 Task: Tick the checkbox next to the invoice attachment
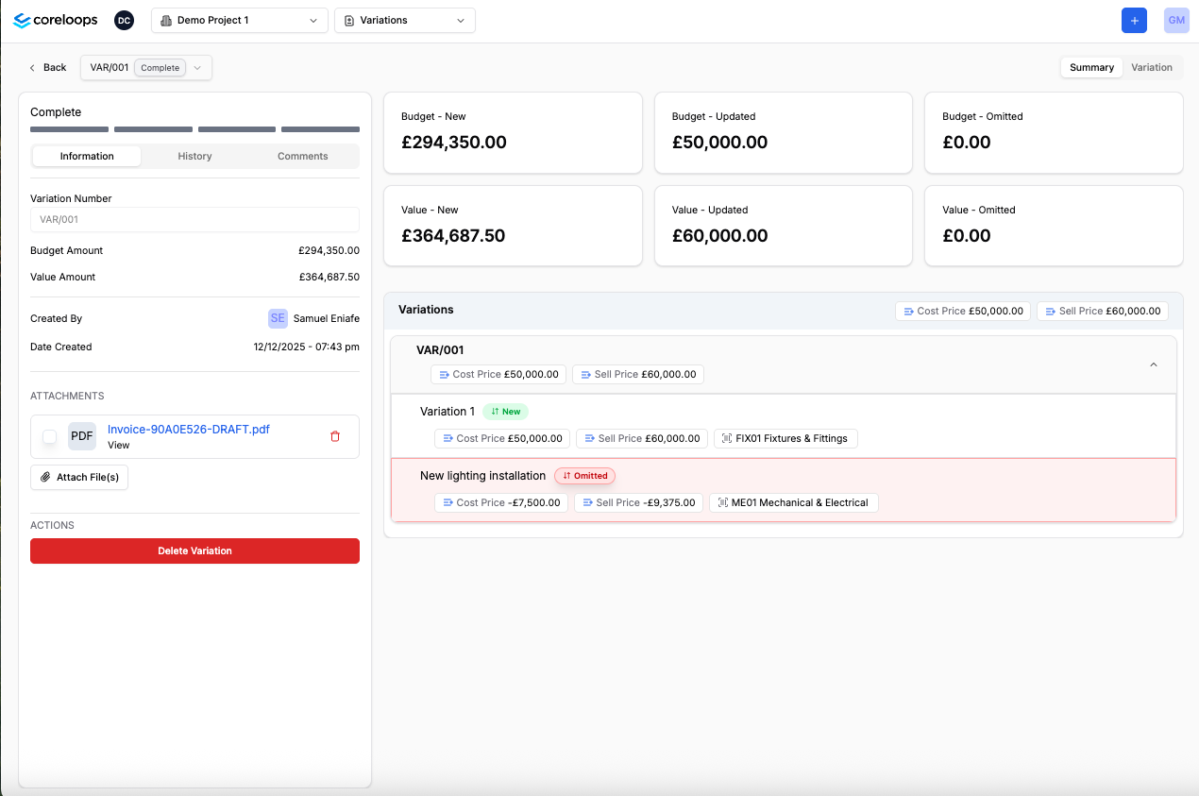tap(50, 436)
